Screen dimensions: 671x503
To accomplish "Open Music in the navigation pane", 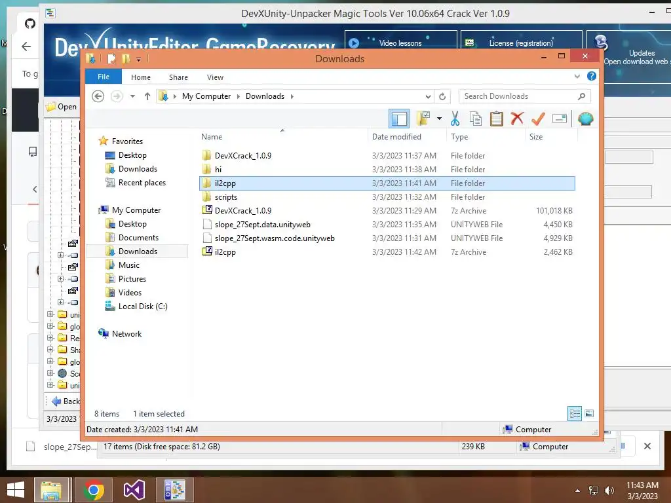I will tap(129, 265).
